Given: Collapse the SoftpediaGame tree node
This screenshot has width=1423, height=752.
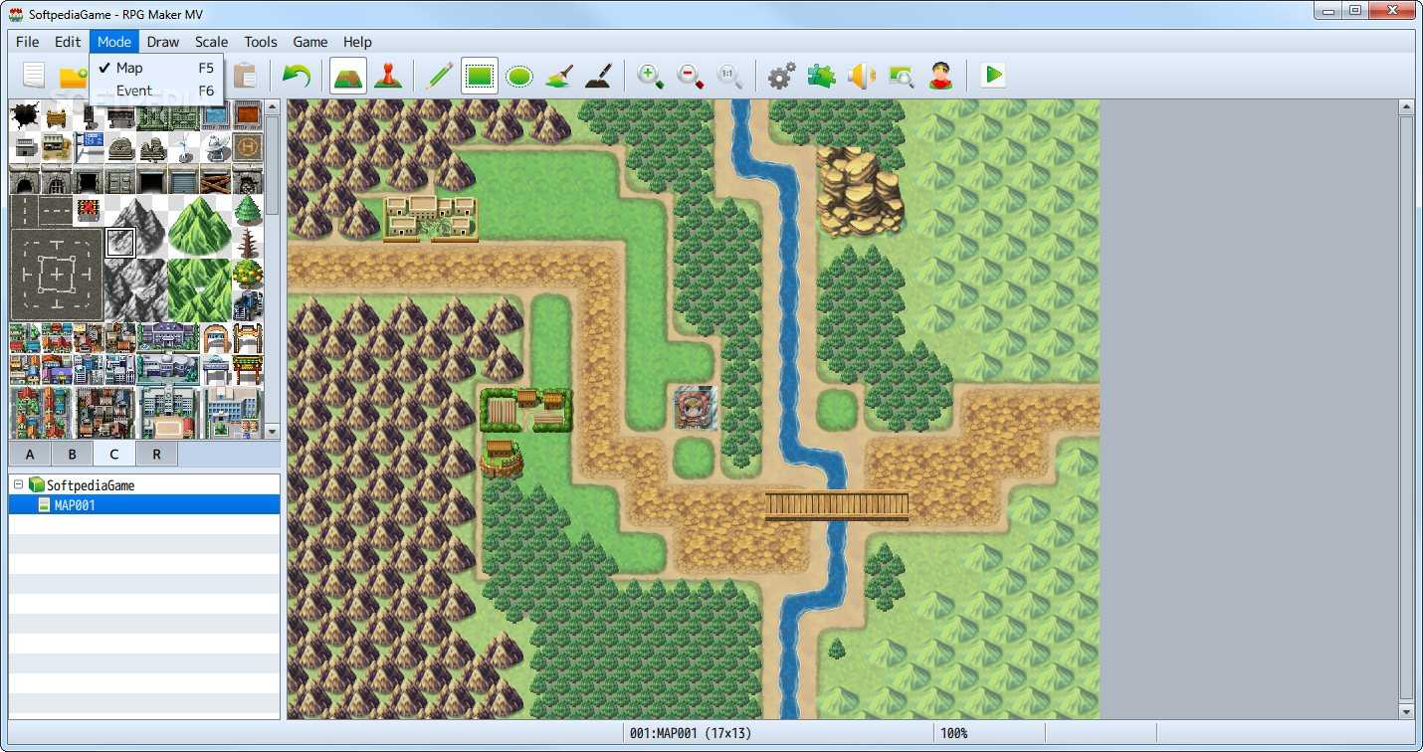Looking at the screenshot, I should coord(18,484).
